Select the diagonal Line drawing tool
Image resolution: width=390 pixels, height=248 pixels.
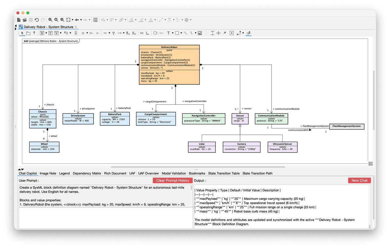pos(185,33)
